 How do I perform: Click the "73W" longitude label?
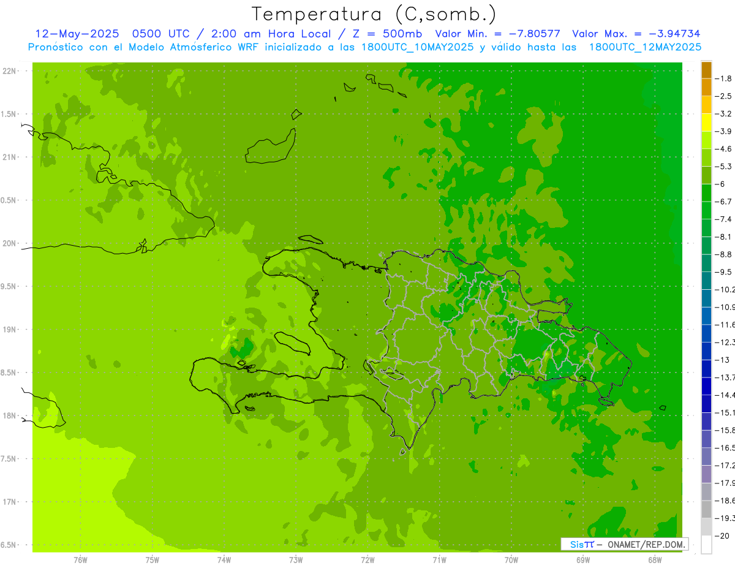click(x=296, y=560)
